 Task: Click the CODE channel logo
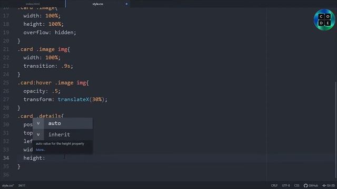click(324, 20)
